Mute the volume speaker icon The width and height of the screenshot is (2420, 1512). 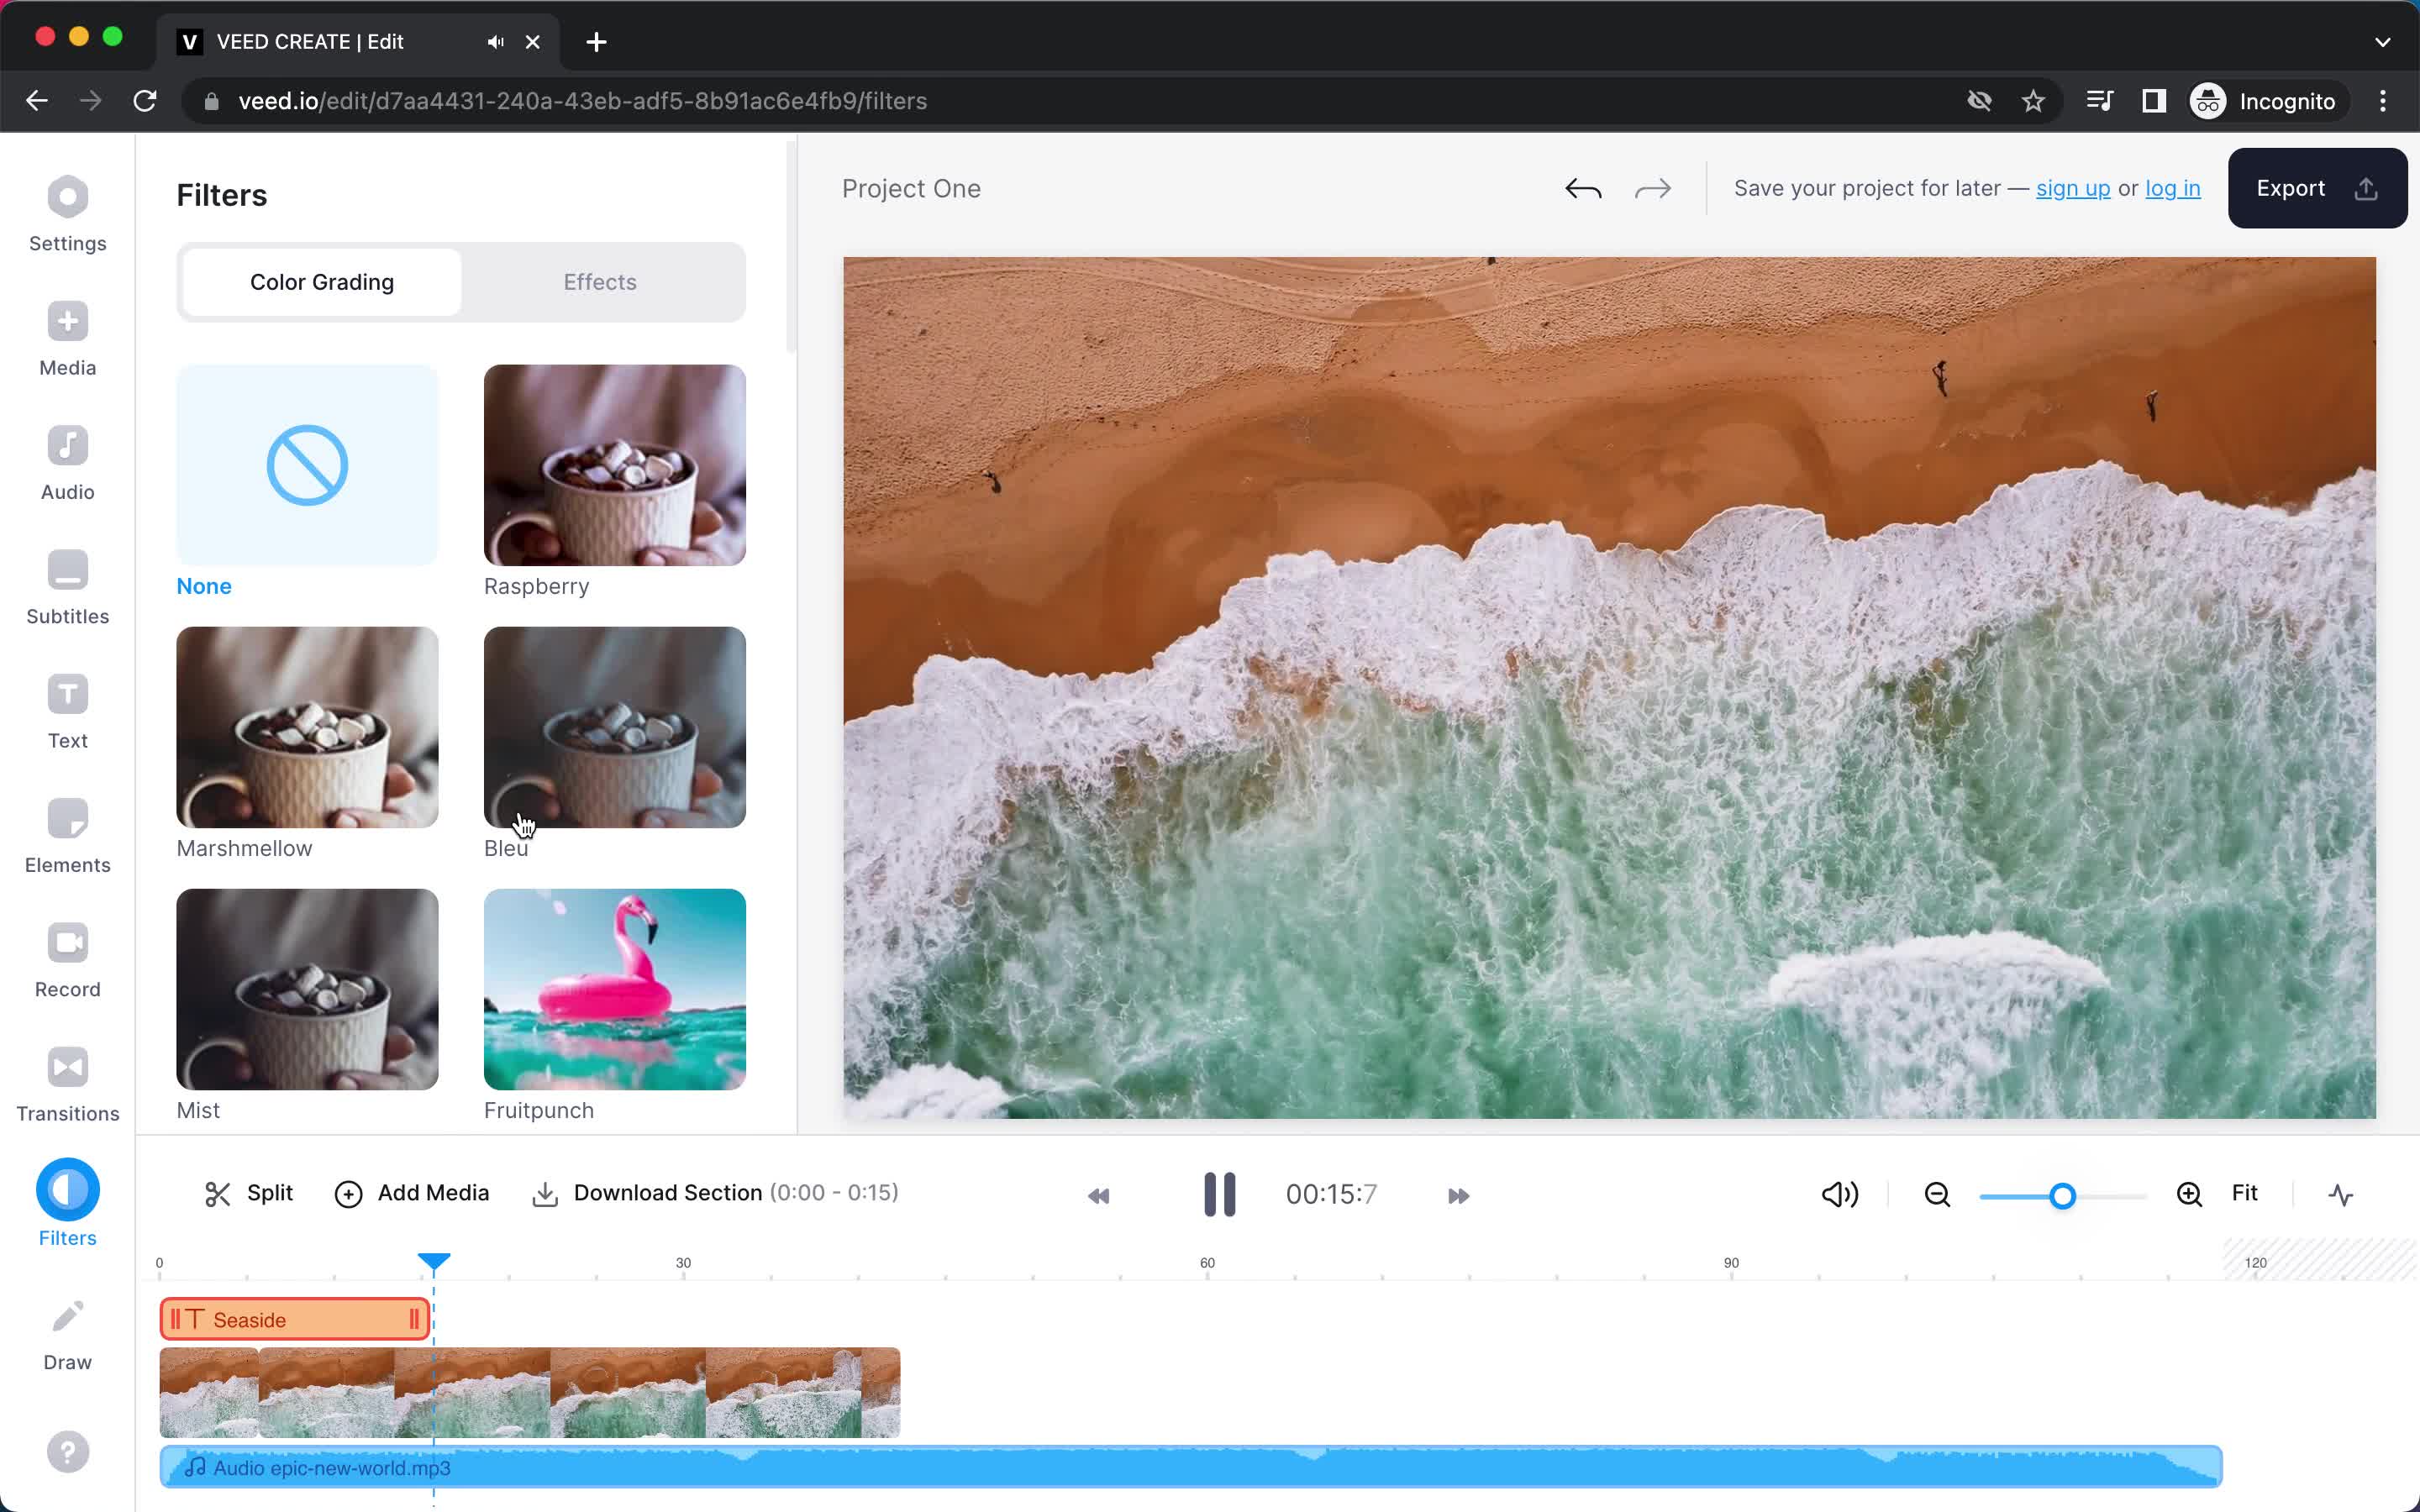pos(1839,1194)
